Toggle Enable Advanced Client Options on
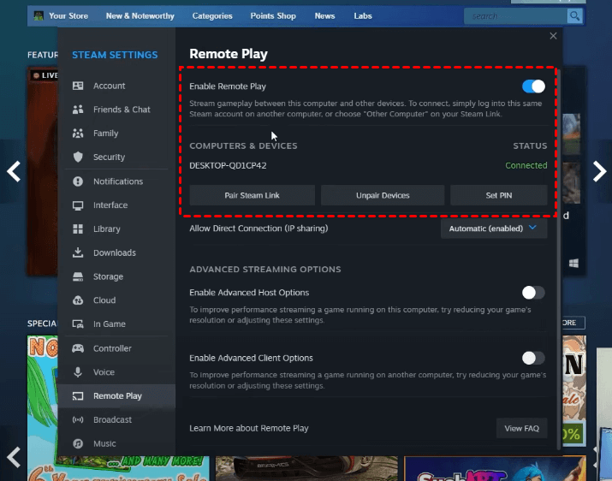The width and height of the screenshot is (612, 481). [x=533, y=358]
